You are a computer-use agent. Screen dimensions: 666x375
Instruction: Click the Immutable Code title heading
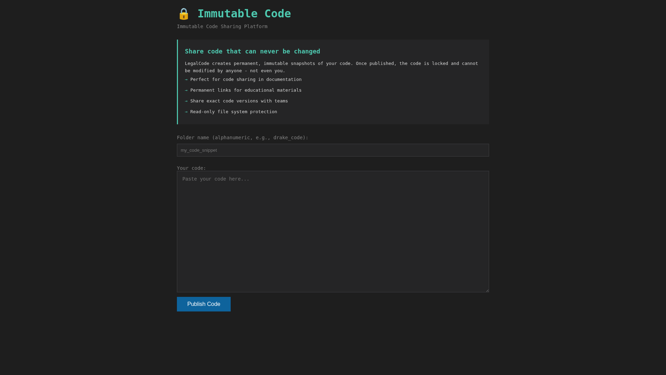coord(244,14)
